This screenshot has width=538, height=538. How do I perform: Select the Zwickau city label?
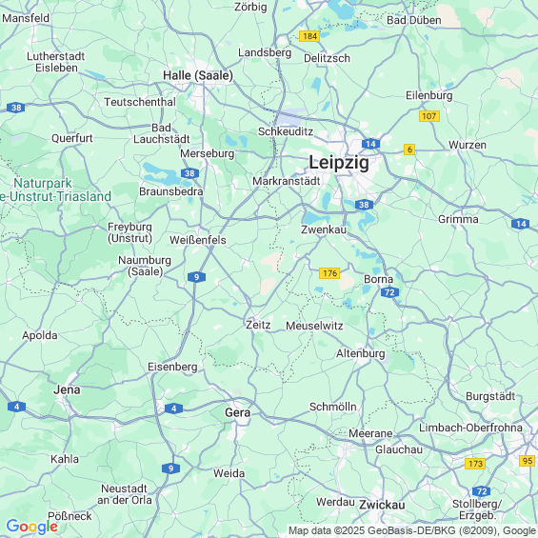pos(382,505)
